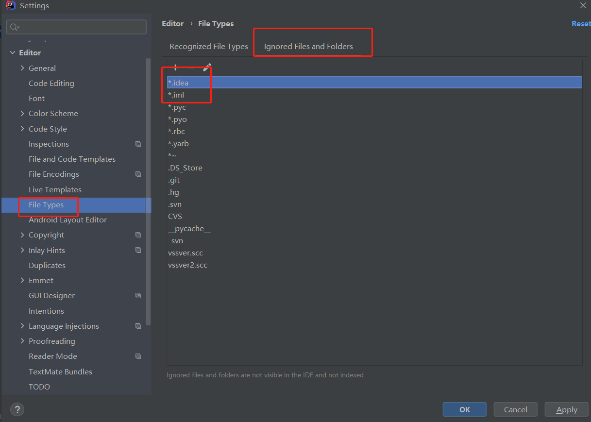This screenshot has height=422, width=591.
Task: Expand the Emmet node
Action: coord(22,280)
